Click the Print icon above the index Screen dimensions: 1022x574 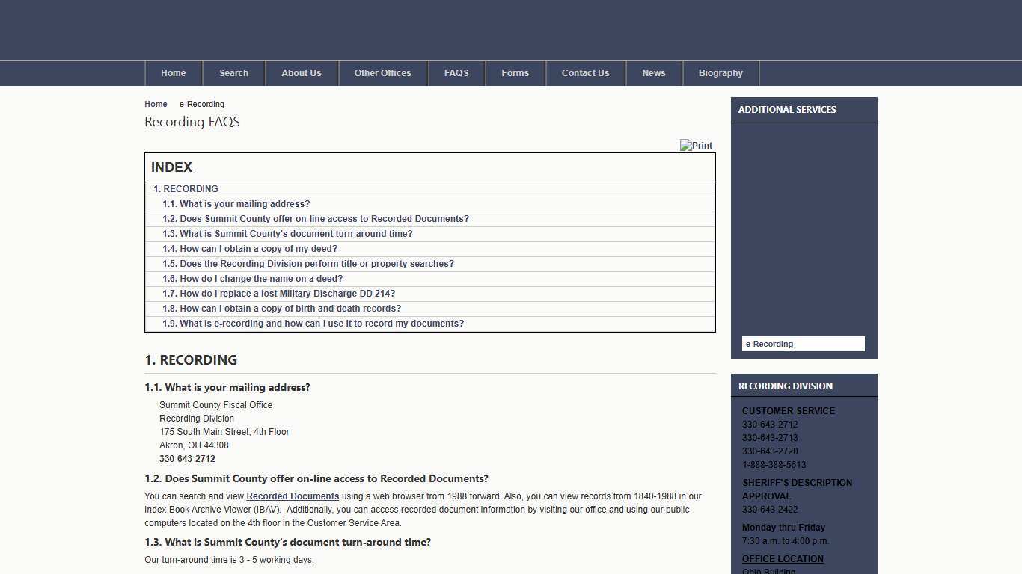pos(696,145)
